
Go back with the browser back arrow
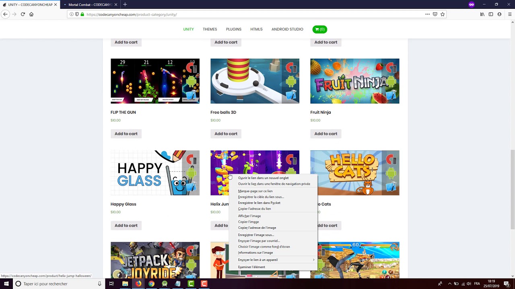[5, 14]
